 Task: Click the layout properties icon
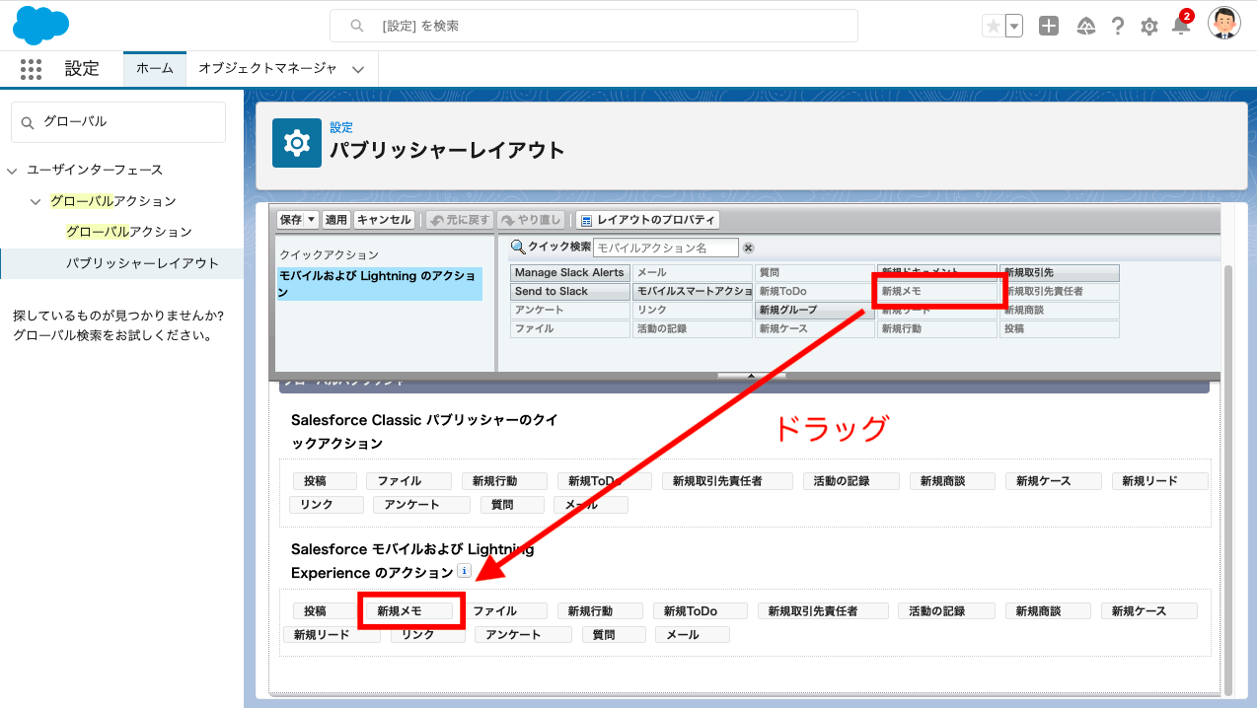pyautogui.click(x=585, y=220)
